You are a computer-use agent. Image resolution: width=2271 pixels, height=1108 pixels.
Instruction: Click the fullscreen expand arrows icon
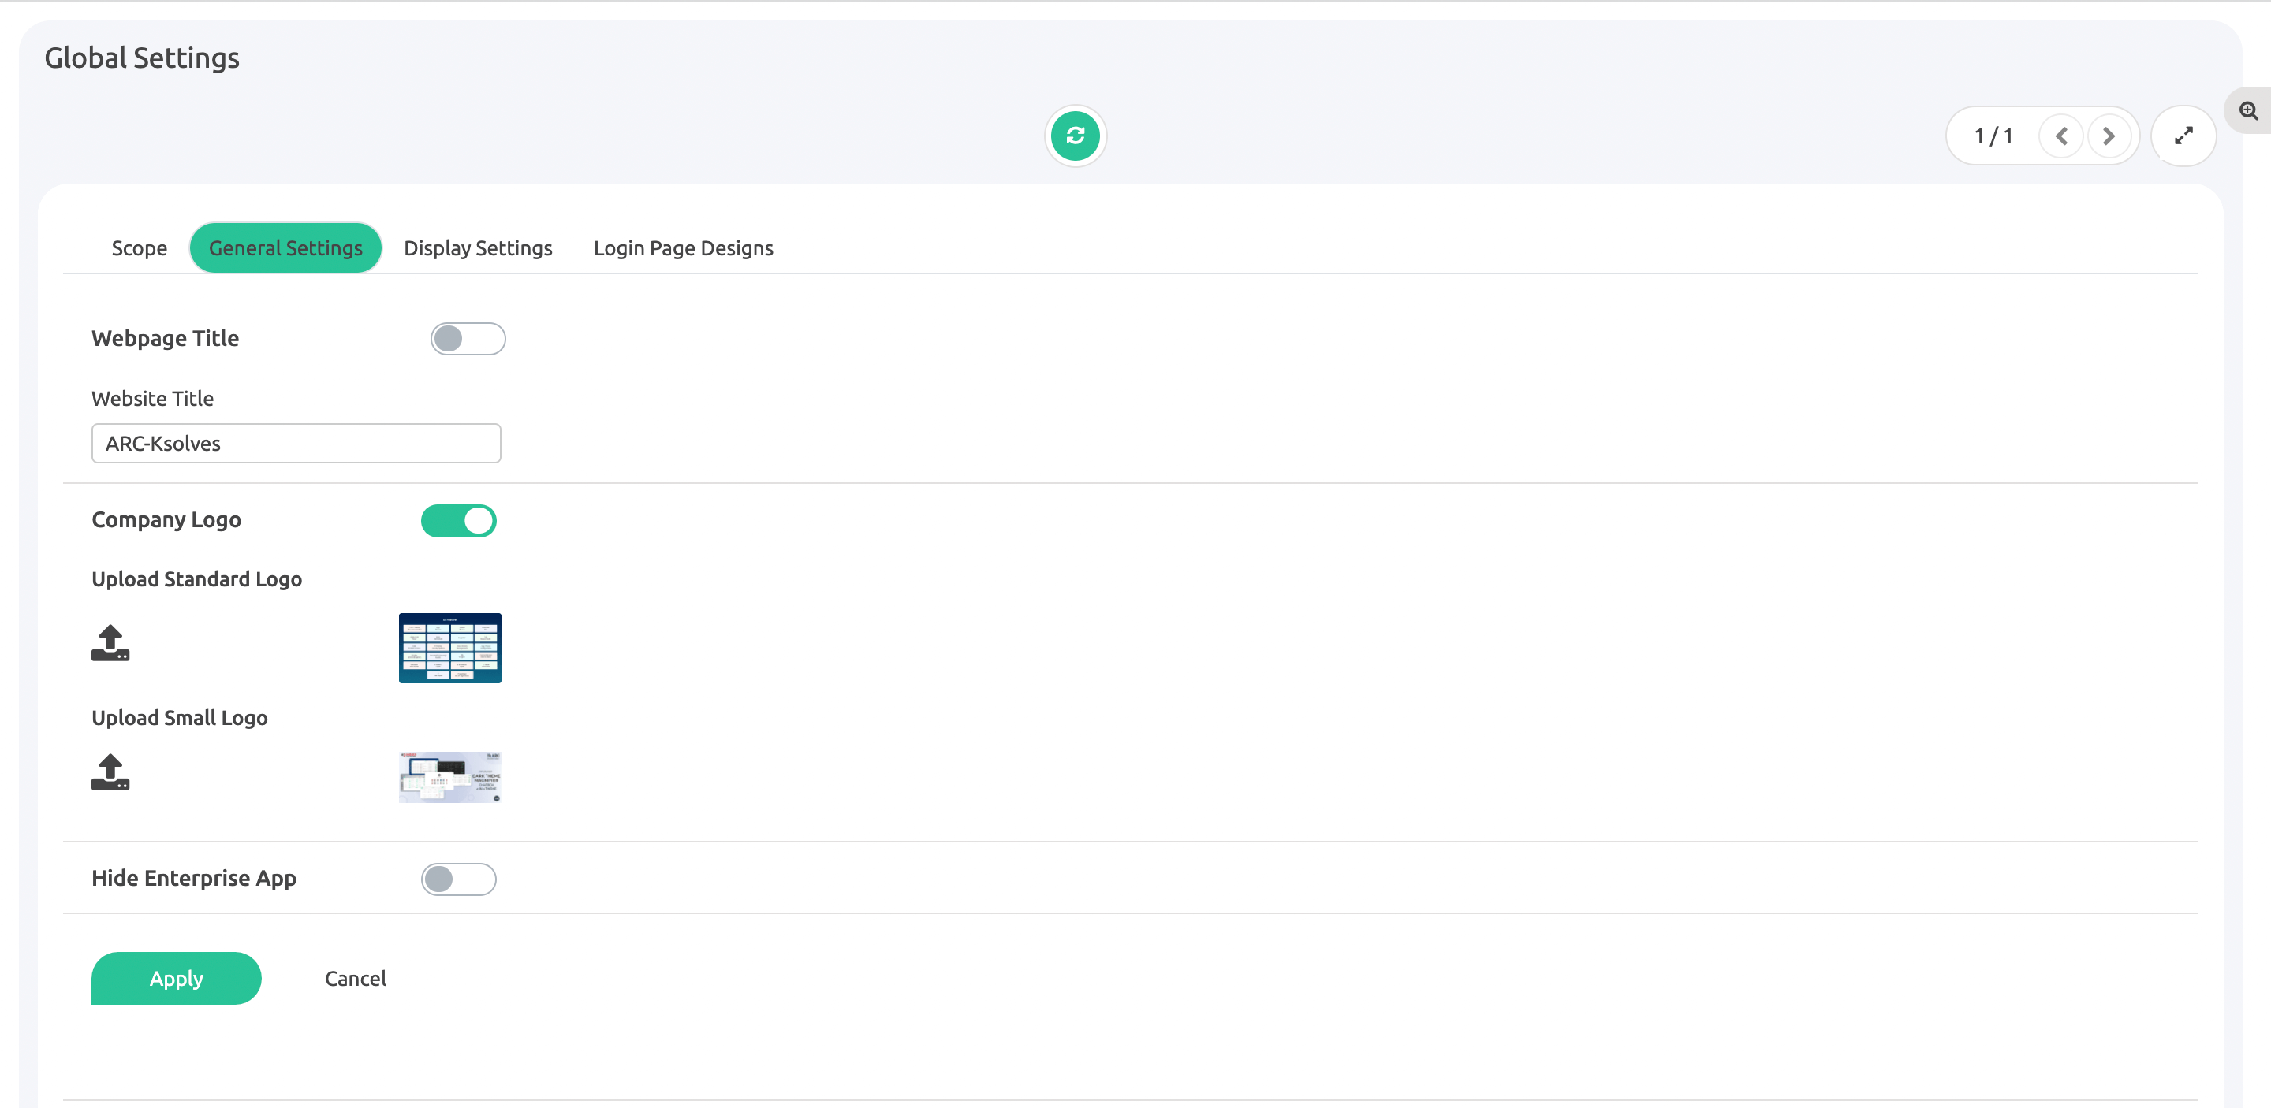coord(2183,136)
